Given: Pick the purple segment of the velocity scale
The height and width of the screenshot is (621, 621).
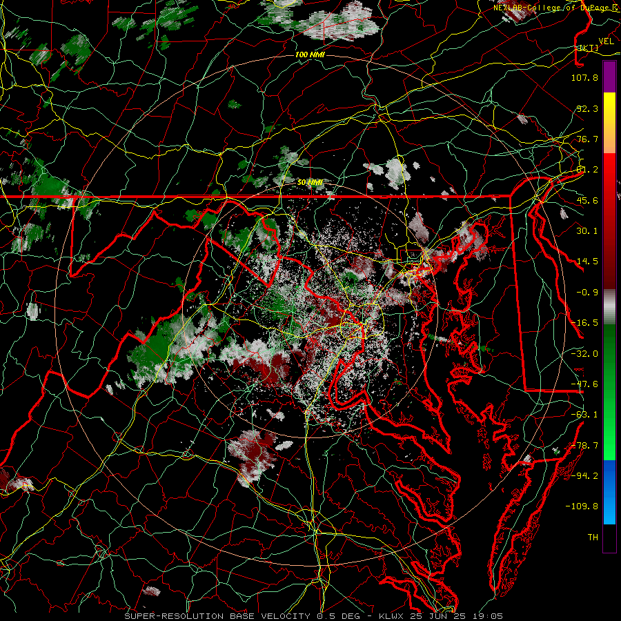Looking at the screenshot, I should tap(609, 77).
